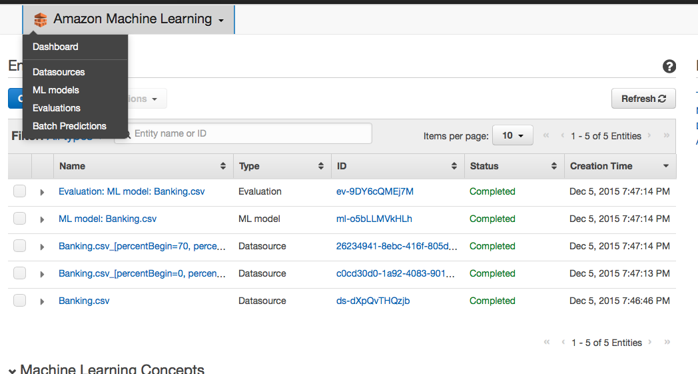Open the Items per page dropdown
The image size is (698, 374).
pyautogui.click(x=512, y=135)
